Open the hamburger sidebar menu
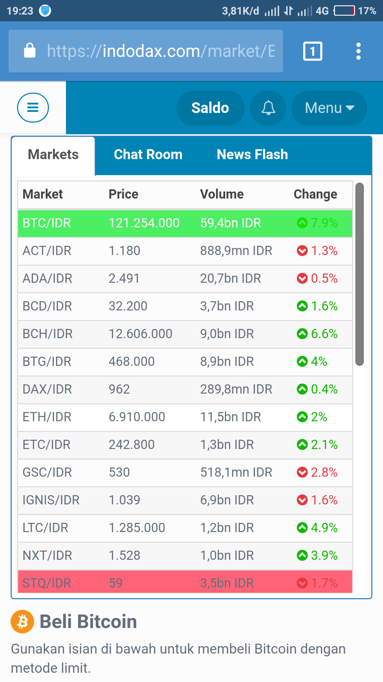This screenshot has width=383, height=682. (x=33, y=108)
